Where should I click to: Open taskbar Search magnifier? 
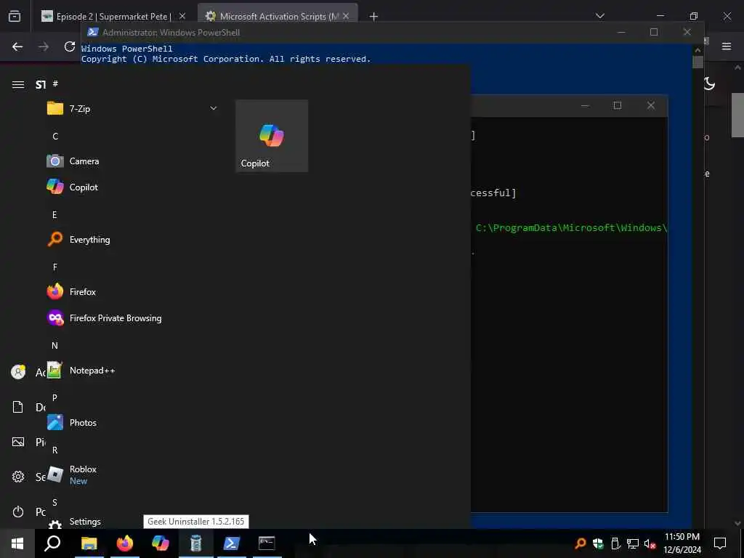click(52, 543)
